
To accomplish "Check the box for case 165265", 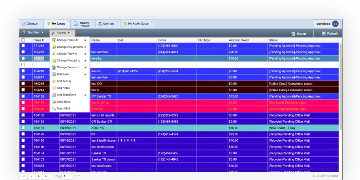I will (23, 58).
